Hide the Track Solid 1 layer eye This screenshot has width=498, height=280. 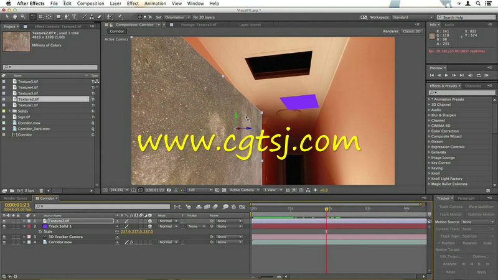[4, 226]
